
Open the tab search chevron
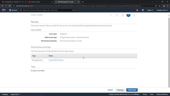point(152,2)
